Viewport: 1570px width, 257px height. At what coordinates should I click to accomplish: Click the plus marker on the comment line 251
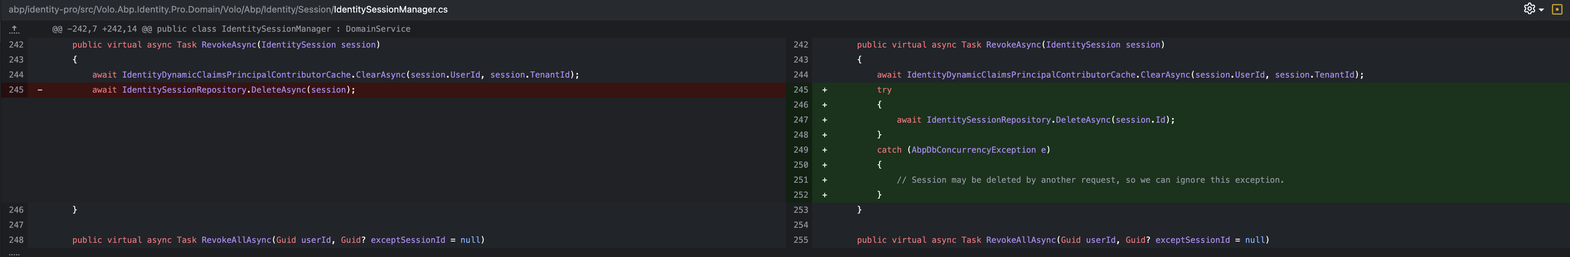coord(825,180)
